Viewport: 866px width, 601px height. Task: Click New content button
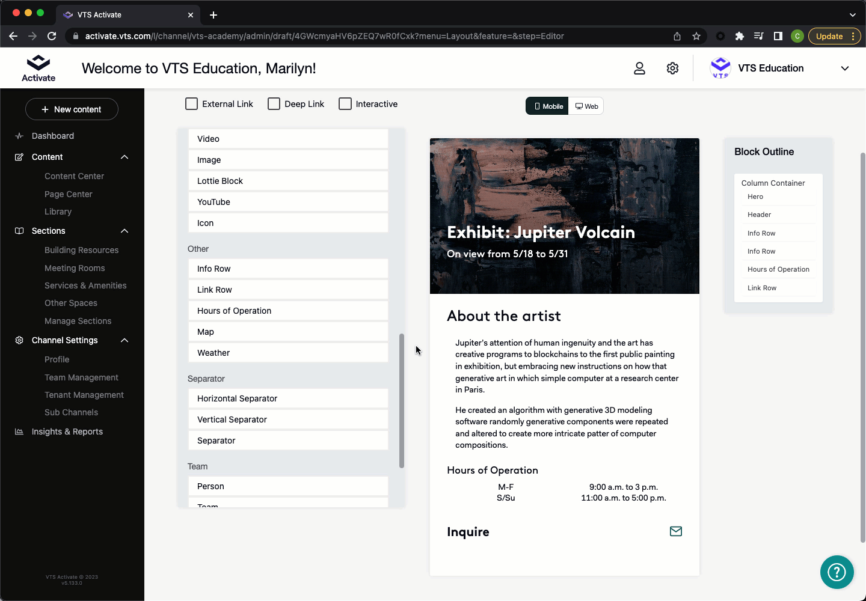coord(72,109)
